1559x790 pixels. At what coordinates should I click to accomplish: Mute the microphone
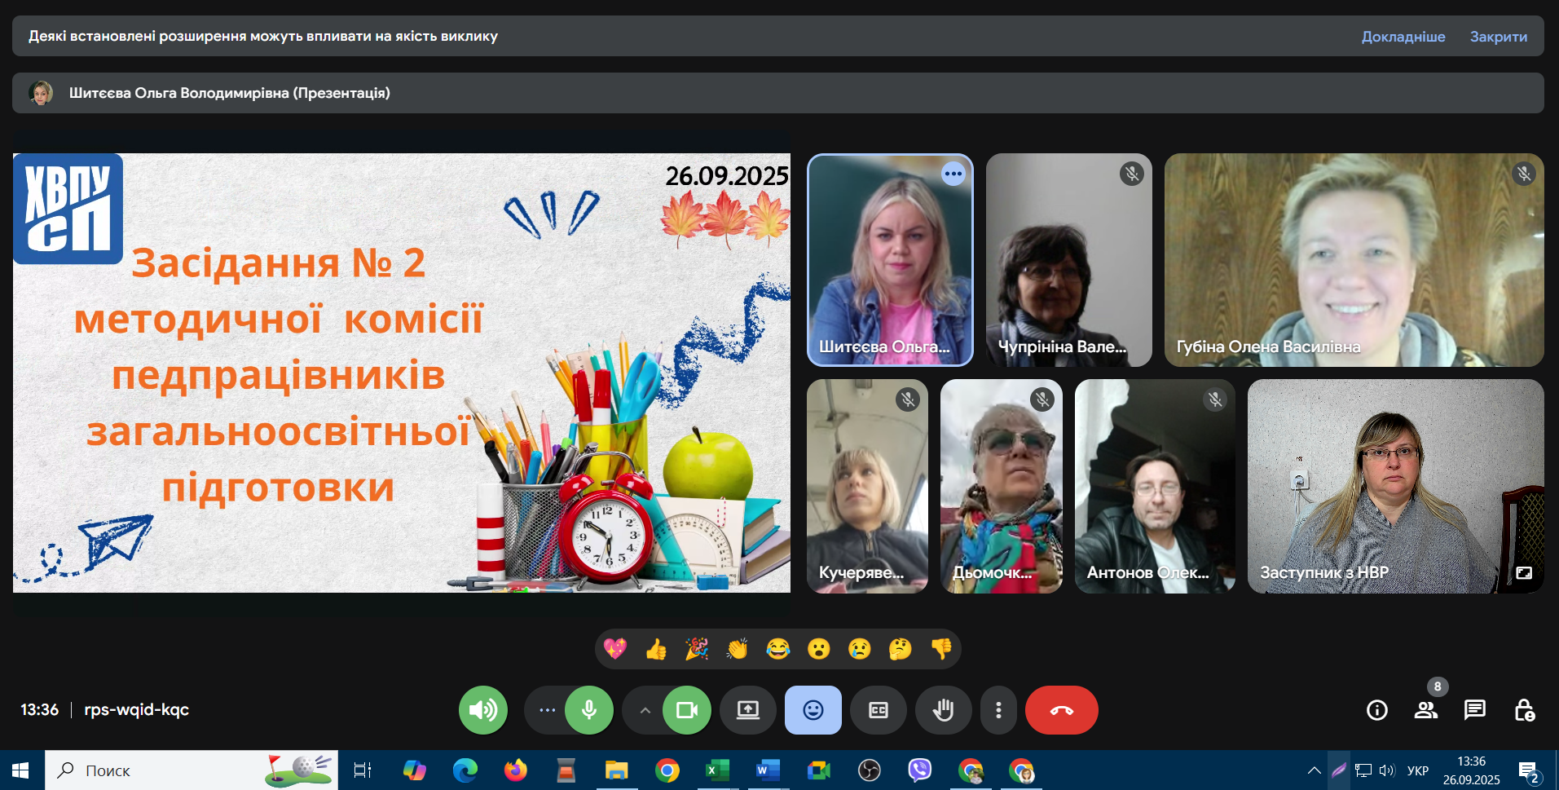coord(588,710)
